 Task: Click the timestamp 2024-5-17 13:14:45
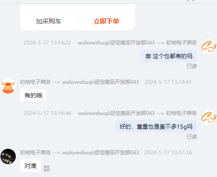[168, 82]
